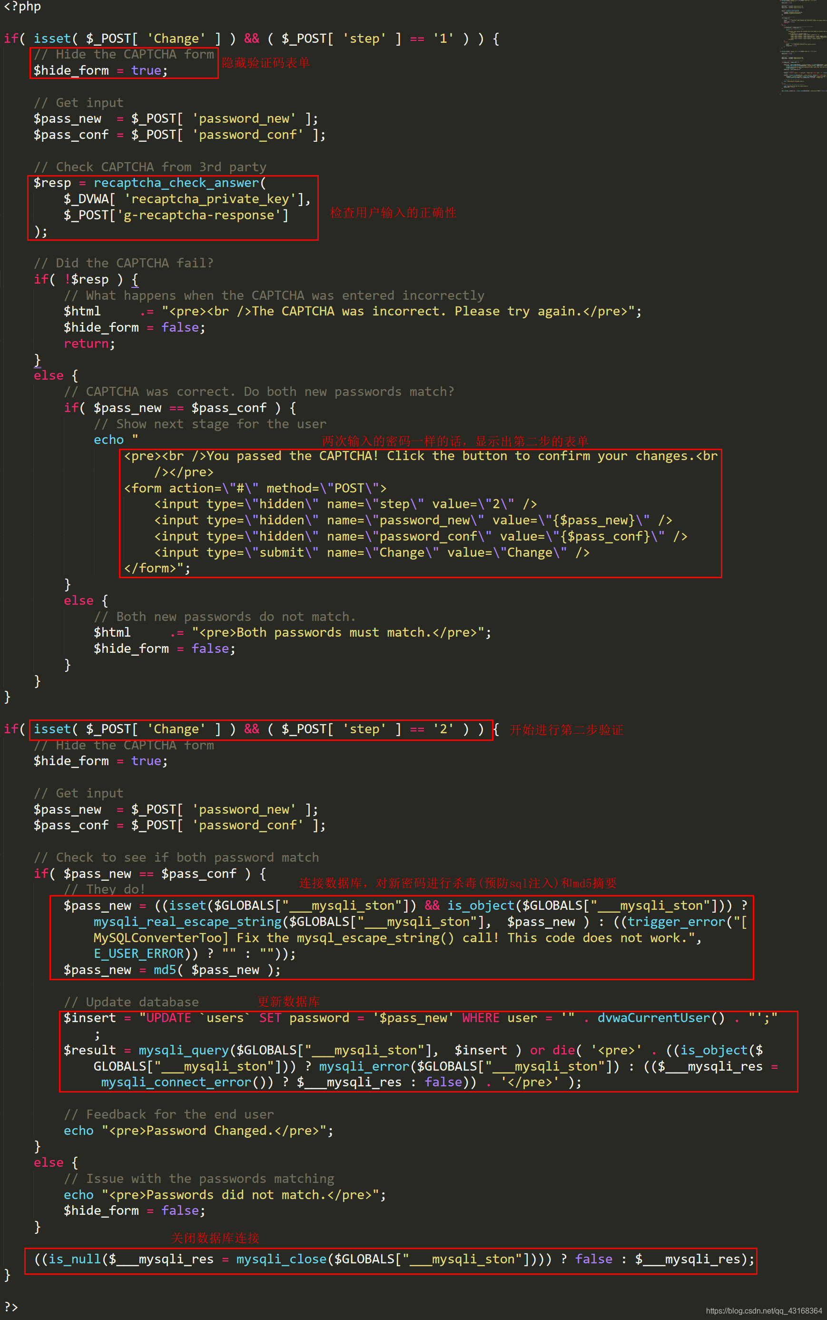Click the 'mysqli_connect_error())' line
The height and width of the screenshot is (1320, 827).
point(341,1082)
